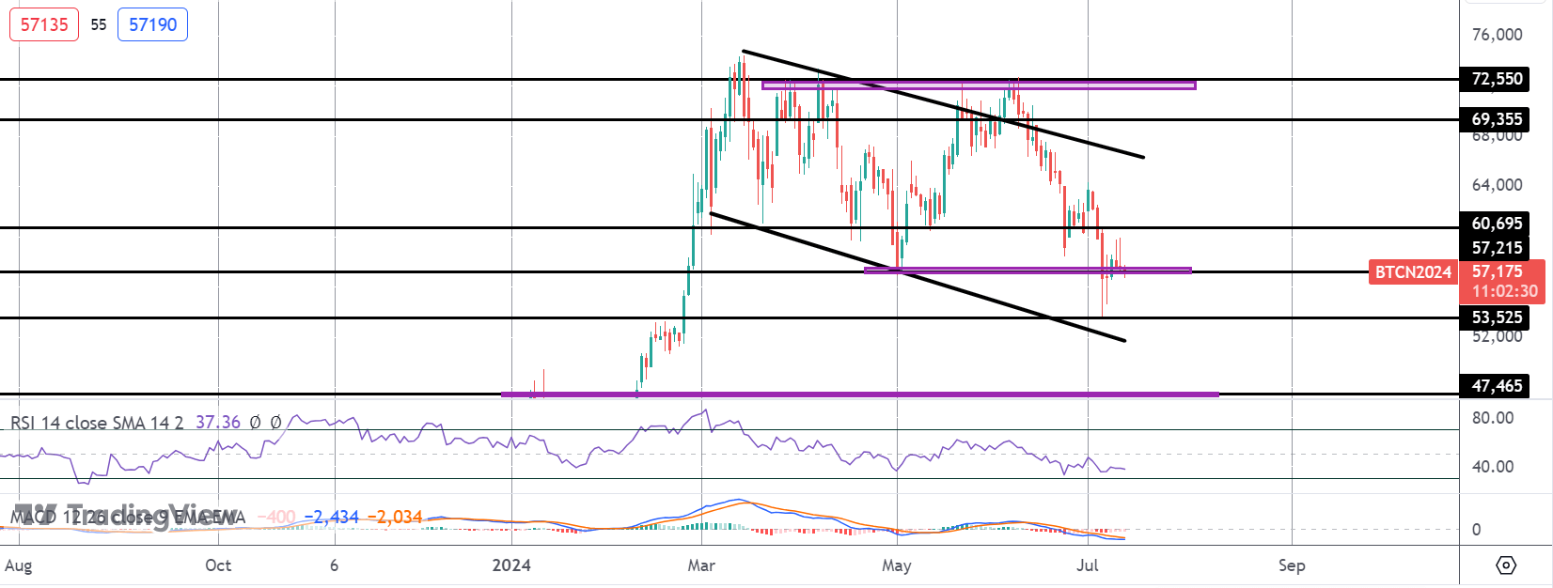Click the Jul label on time axis

click(x=1088, y=565)
